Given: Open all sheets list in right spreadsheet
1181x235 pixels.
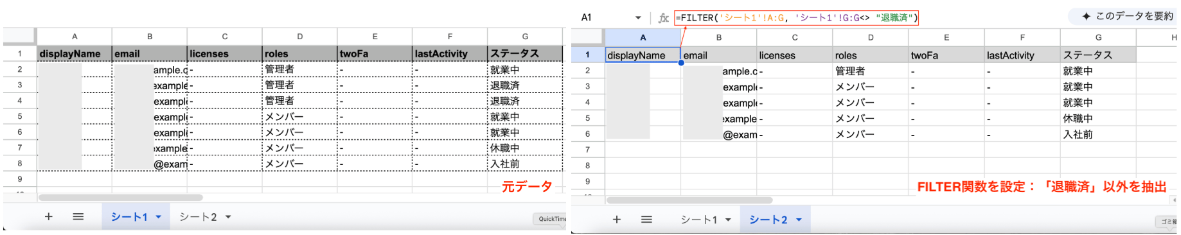Looking at the screenshot, I should point(646,220).
